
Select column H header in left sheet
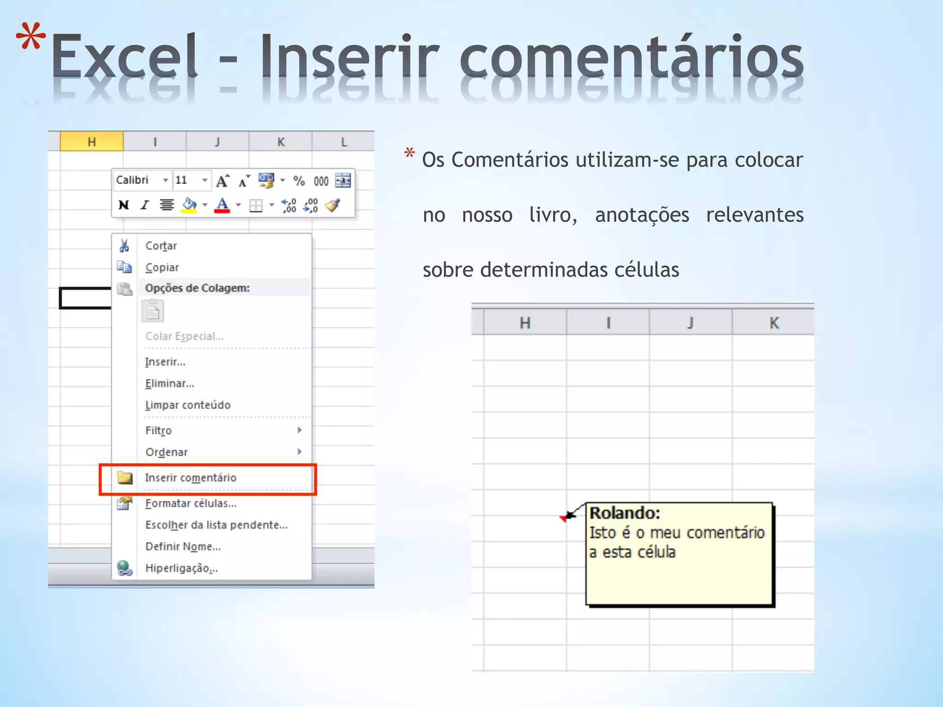point(92,141)
